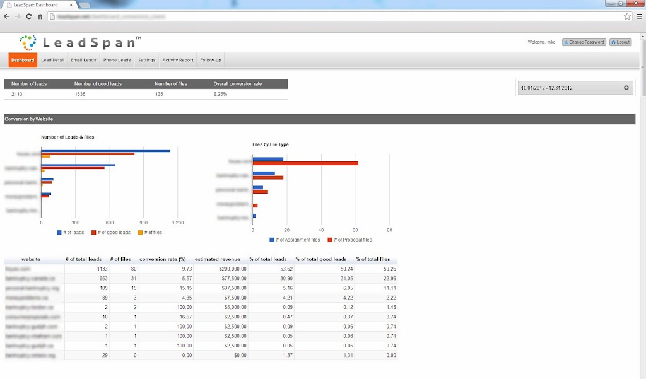This screenshot has height=379, width=646.
Task: Click the '50.24' percent of good leads cell
Action: (324, 269)
